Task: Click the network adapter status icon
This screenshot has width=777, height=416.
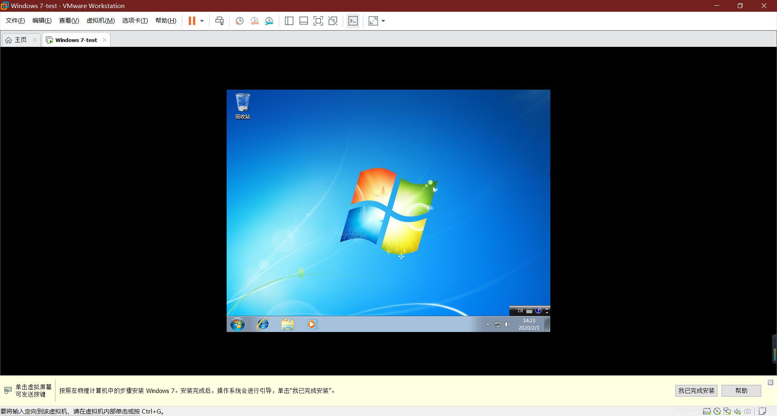Action: 727,411
